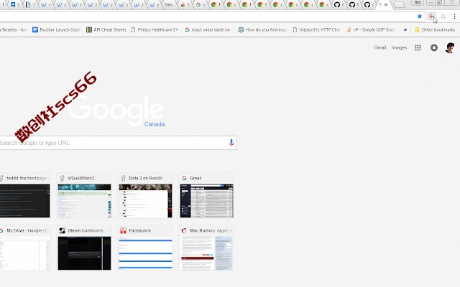Open the Dota 2 on Reddit tile
The height and width of the screenshot is (287, 460).
(145, 195)
